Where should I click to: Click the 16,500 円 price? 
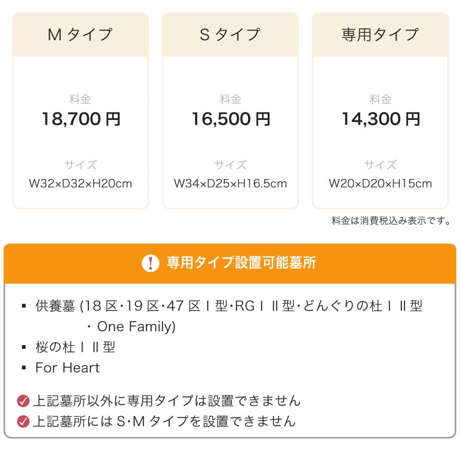coord(231,119)
